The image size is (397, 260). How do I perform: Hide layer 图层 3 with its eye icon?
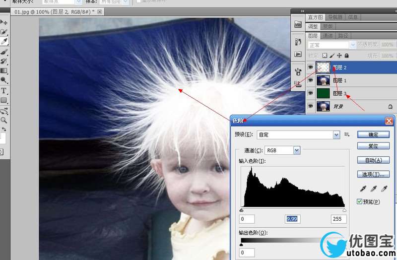click(x=311, y=93)
